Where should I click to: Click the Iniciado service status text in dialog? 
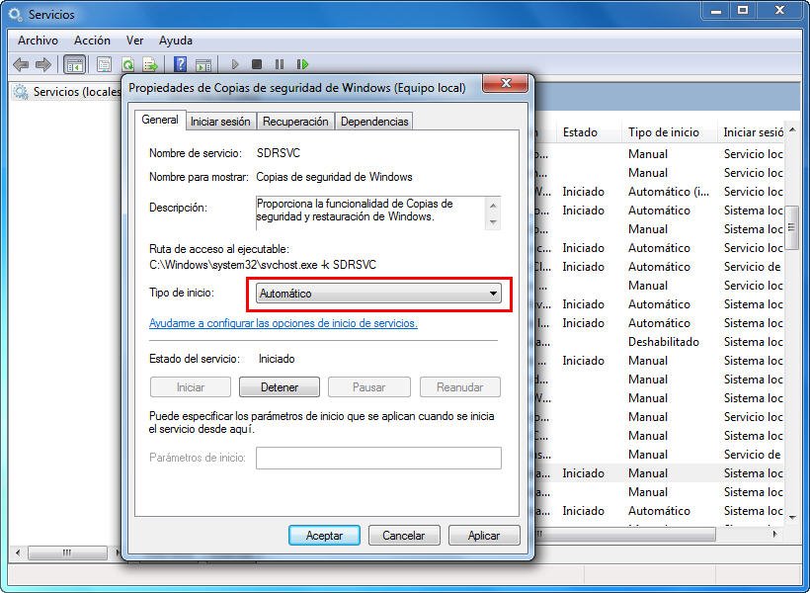[x=277, y=359]
